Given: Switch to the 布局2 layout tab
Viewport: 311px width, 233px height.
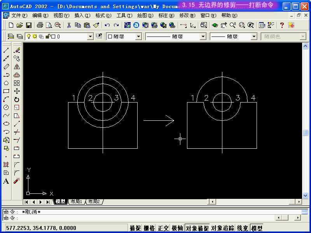Looking at the screenshot, I should click(94, 202).
